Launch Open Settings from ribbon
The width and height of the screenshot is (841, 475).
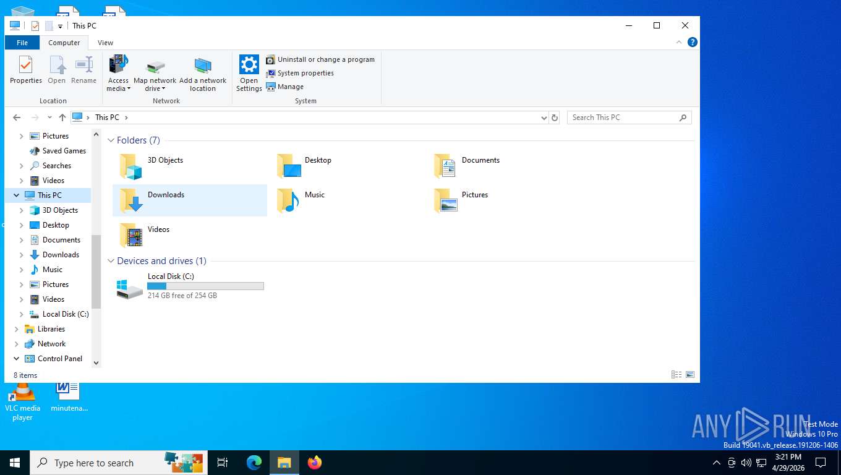249,73
